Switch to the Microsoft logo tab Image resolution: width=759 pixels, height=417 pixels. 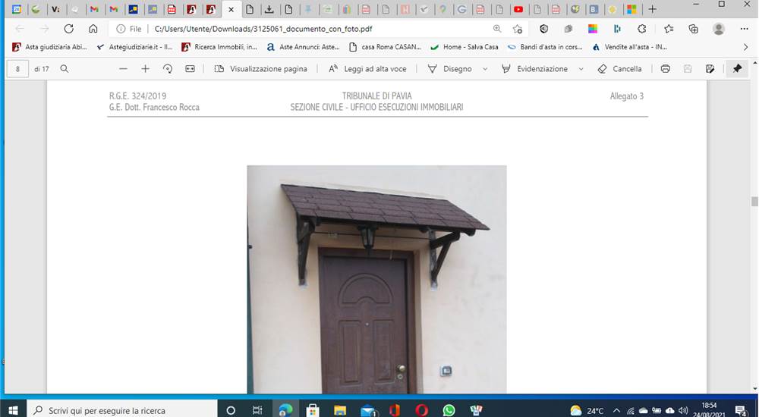(x=631, y=9)
